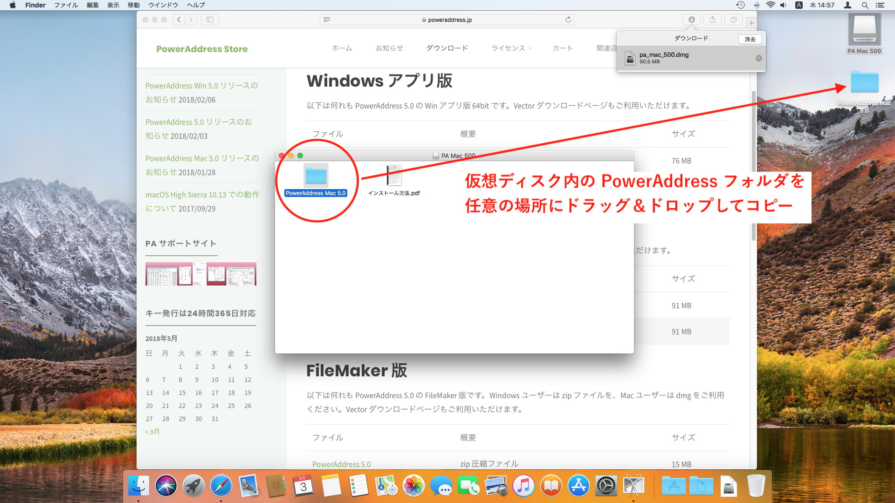Open Safari from the Dock

tap(221, 486)
